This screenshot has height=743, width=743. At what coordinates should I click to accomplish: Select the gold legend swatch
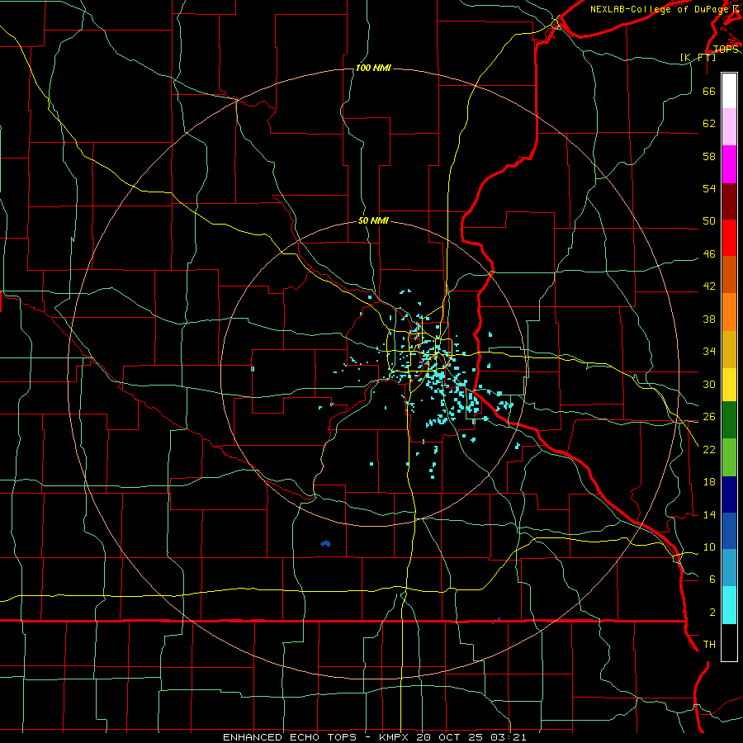tap(729, 349)
